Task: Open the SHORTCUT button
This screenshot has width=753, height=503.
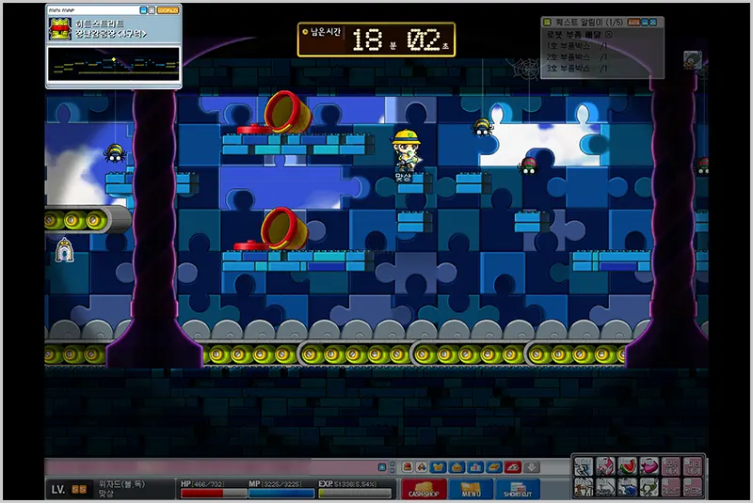Action: (518, 489)
